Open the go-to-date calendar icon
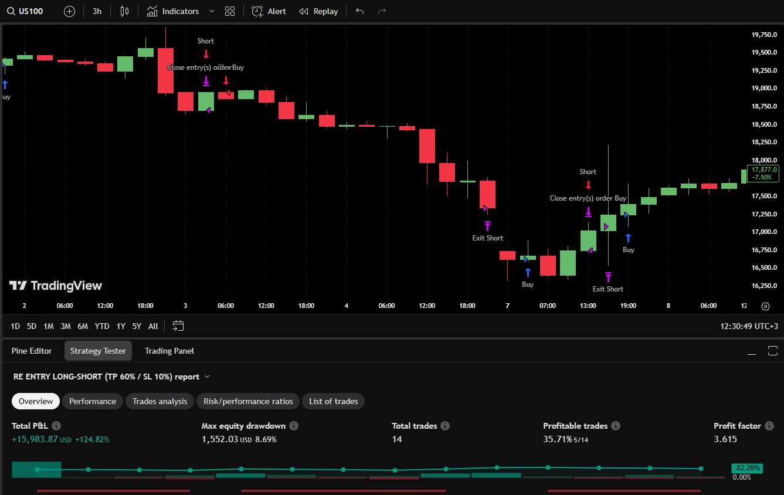This screenshot has width=784, height=495. 178,326
